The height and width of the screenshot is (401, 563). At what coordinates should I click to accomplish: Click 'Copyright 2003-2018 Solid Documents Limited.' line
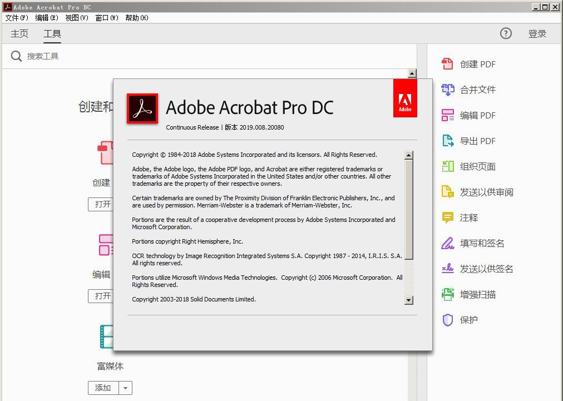click(194, 299)
